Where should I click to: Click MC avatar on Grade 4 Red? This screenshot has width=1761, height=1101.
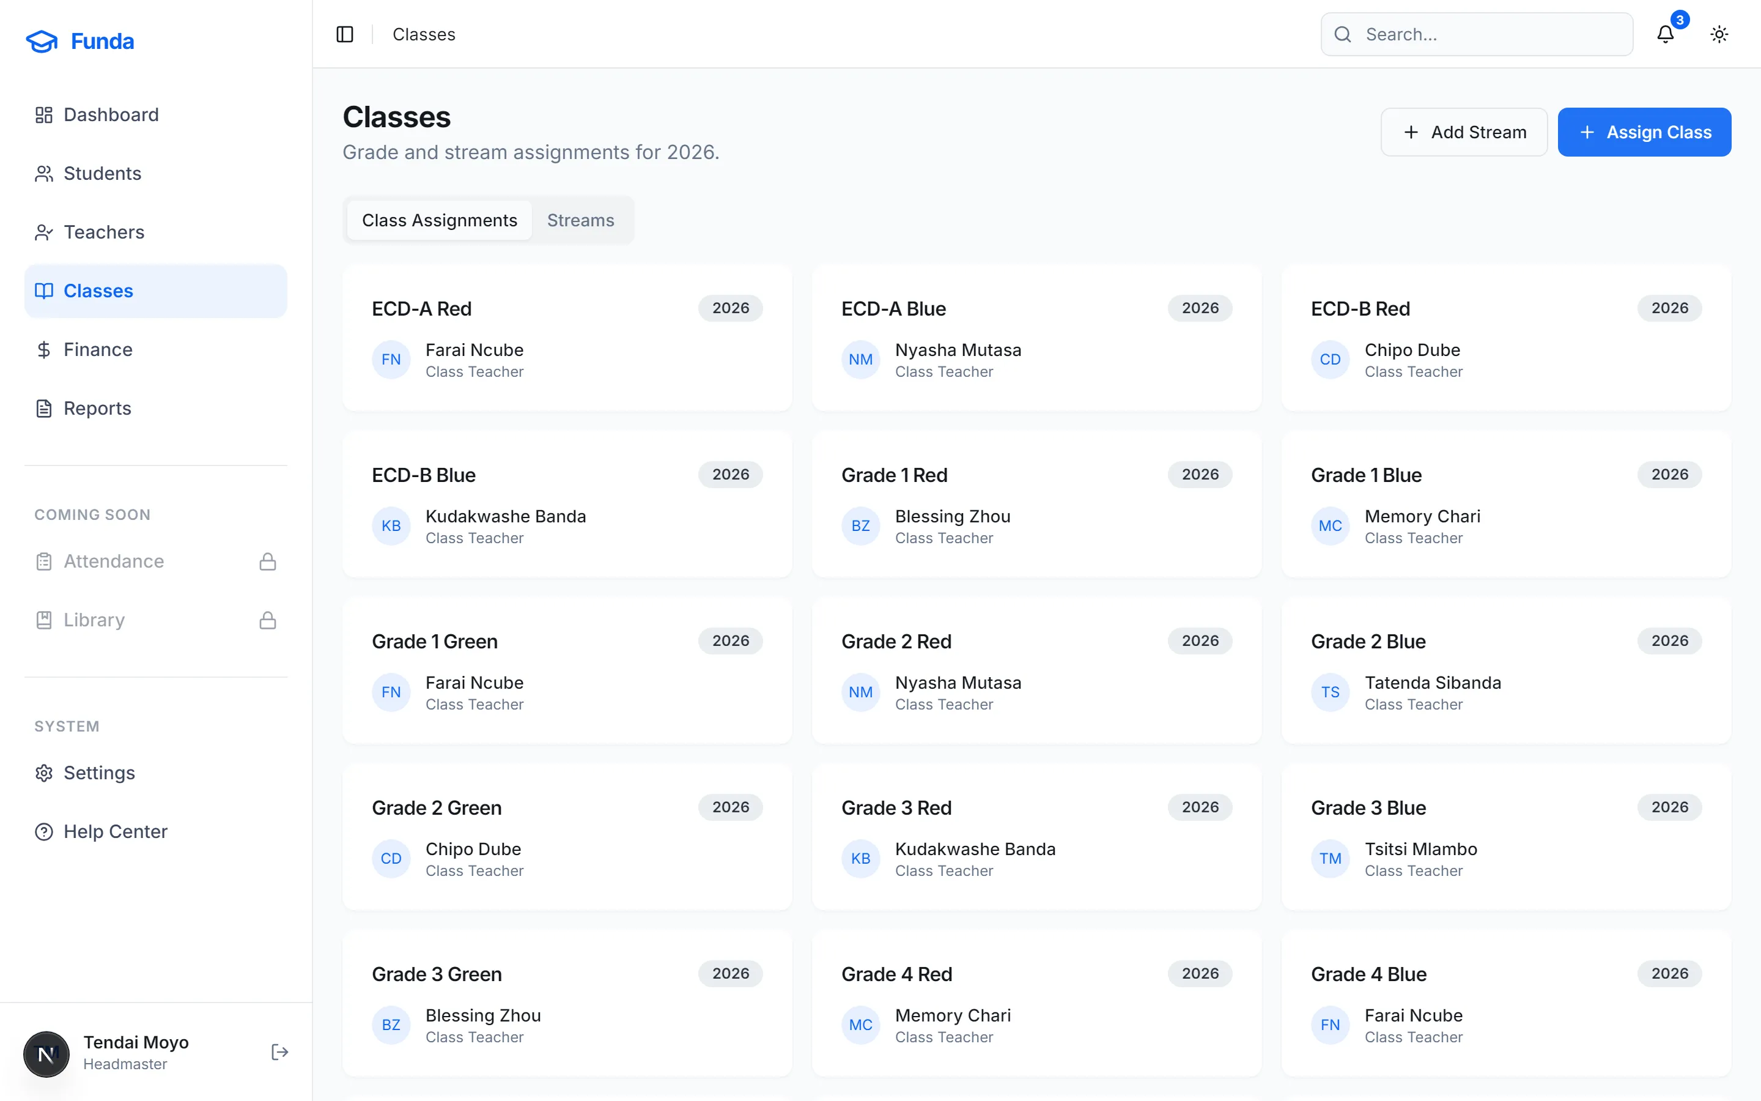coord(861,1025)
